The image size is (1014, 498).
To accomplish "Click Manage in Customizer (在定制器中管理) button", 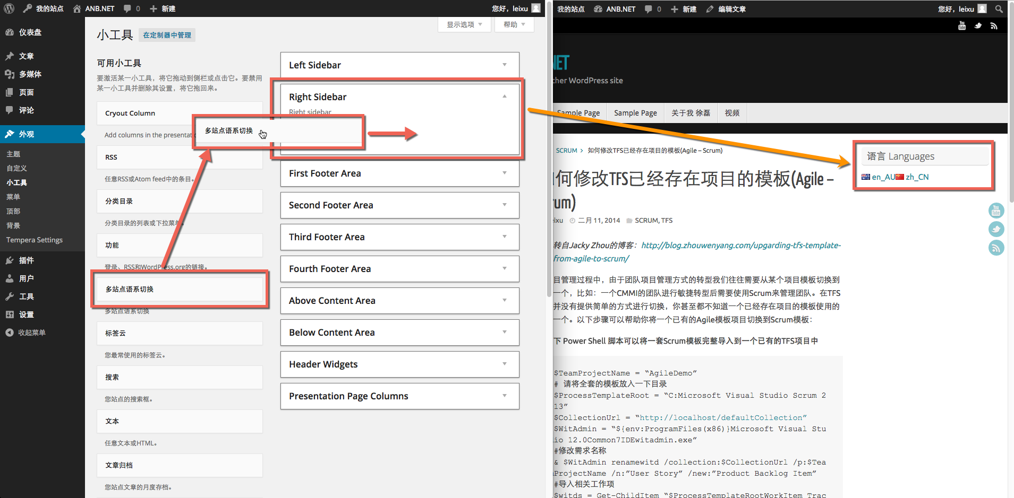I will (167, 35).
